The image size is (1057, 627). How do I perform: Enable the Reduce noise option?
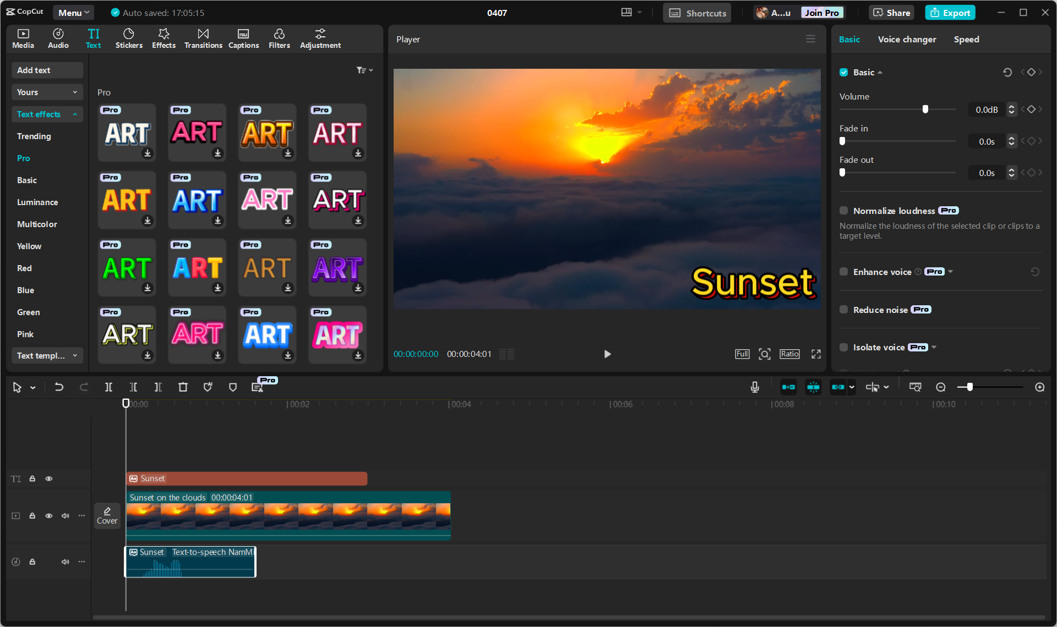point(843,309)
